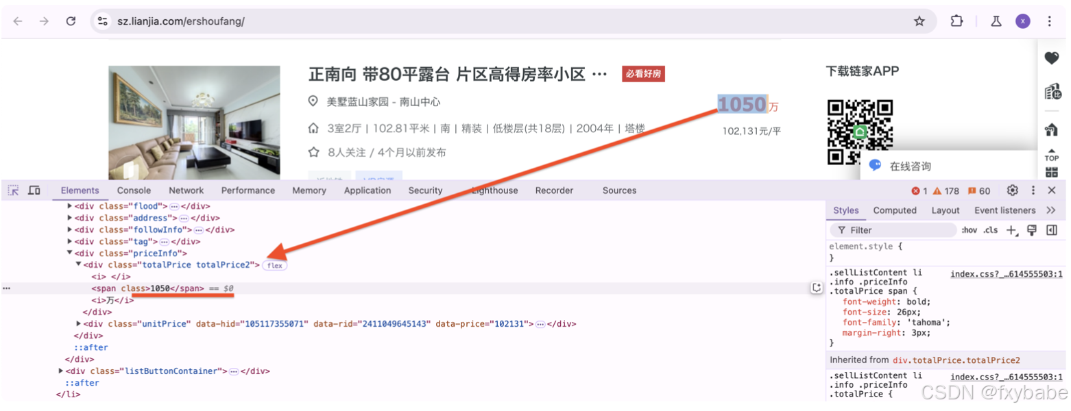The height and width of the screenshot is (411, 1071).
Task: Open the 美墅蓝山家园 community link
Action: [359, 102]
